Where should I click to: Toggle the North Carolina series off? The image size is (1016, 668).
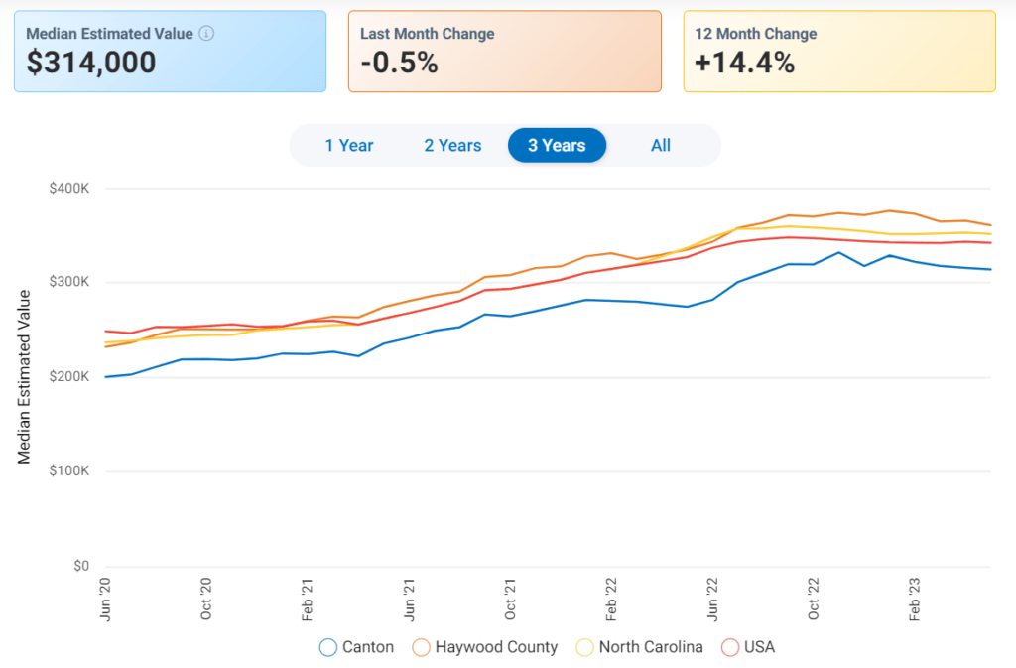pyautogui.click(x=640, y=646)
